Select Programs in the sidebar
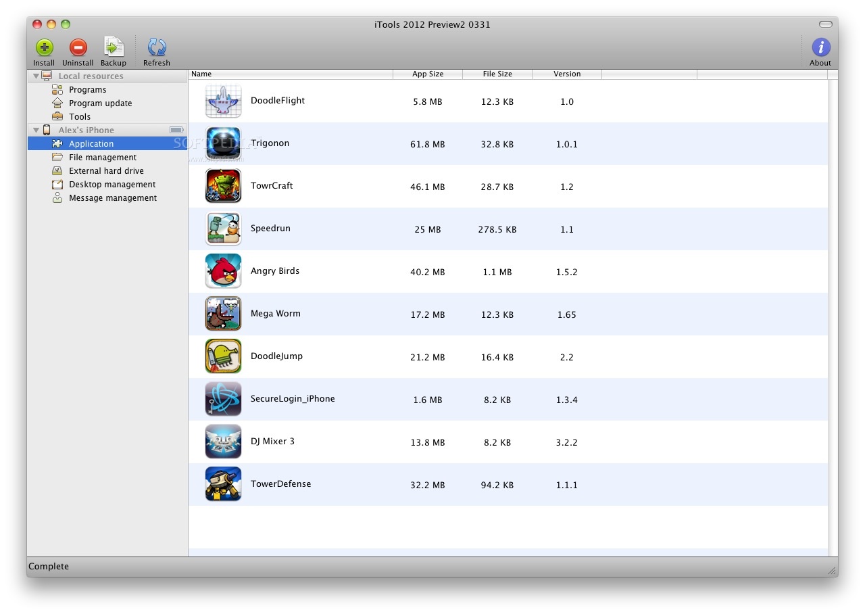 point(87,89)
